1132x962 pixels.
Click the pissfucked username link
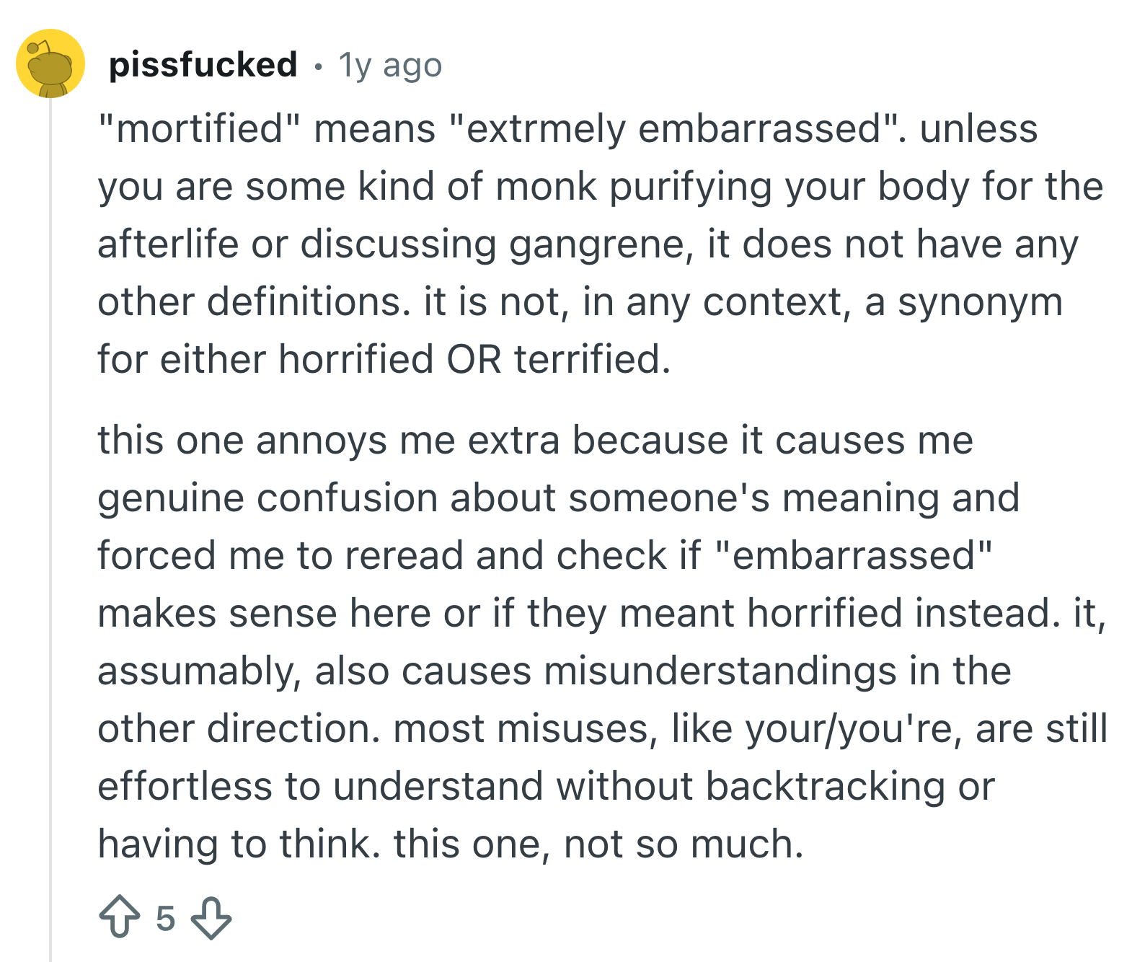[x=203, y=64]
